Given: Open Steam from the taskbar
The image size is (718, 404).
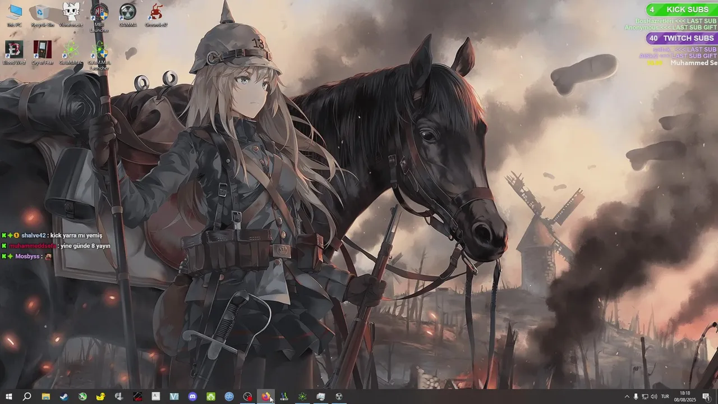Looking at the screenshot, I should (64, 397).
